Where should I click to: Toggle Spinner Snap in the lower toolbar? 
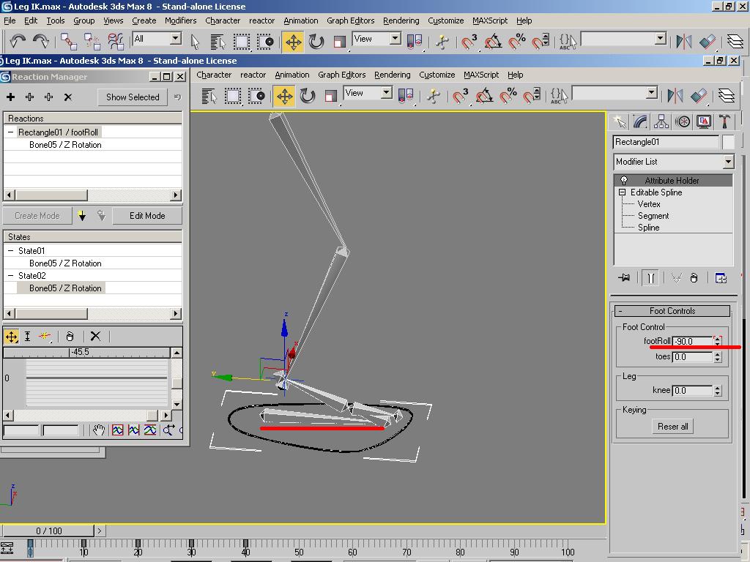pyautogui.click(x=532, y=96)
